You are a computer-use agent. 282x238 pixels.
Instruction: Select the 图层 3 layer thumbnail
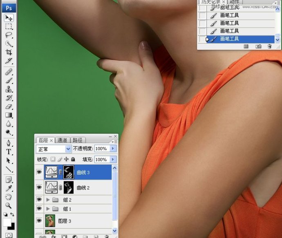[50, 220]
